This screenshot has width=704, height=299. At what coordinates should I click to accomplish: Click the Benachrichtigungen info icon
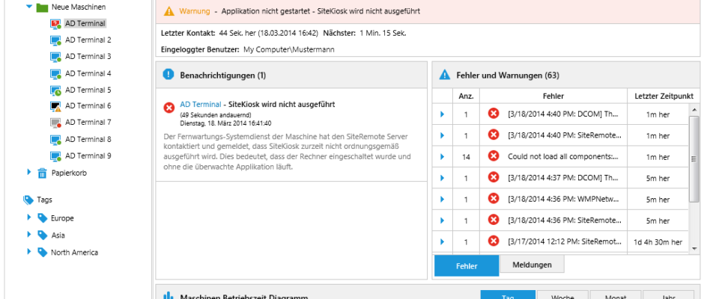coord(168,75)
